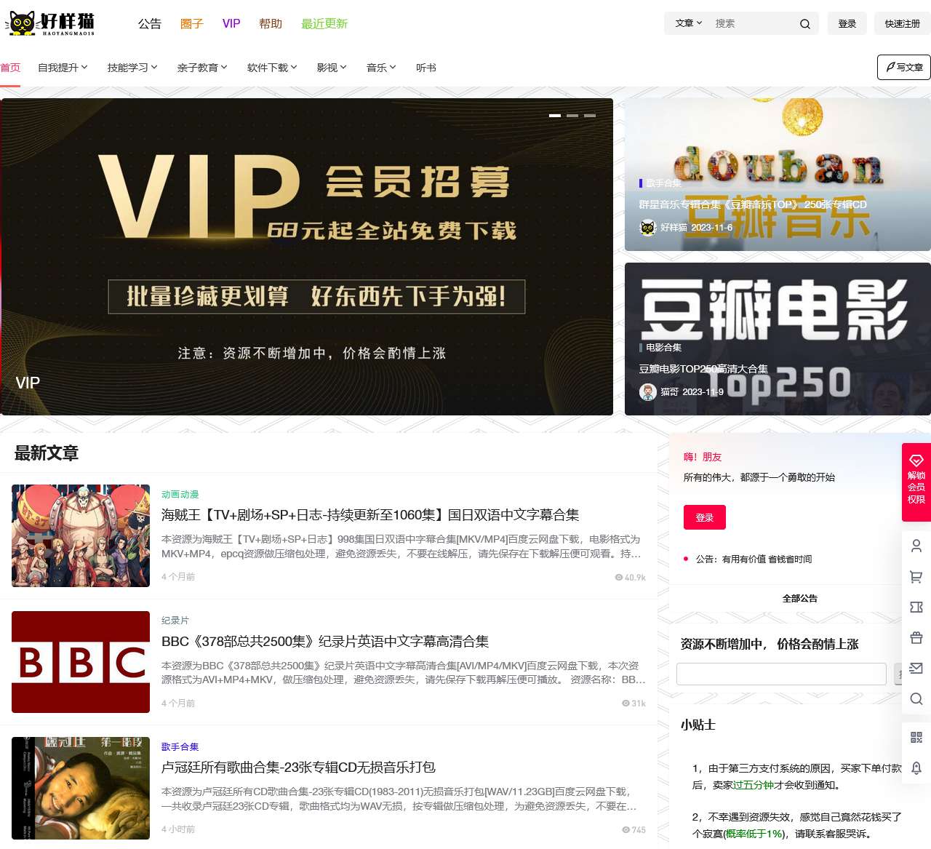Select the second carousel slide indicator
Screen dimensions: 931x849
pos(572,115)
